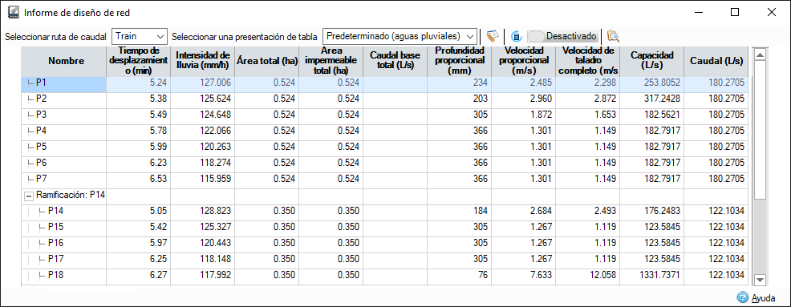This screenshot has height=307, width=791.
Task: Click the Caudal (L/s) column header
Action: (x=716, y=62)
